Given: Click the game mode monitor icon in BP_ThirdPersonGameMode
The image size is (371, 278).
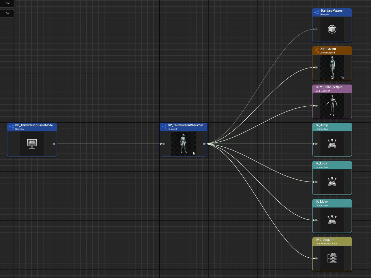Looking at the screenshot, I should click(x=32, y=144).
